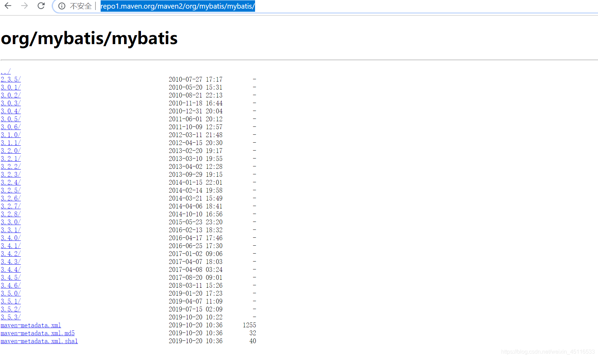The image size is (598, 358).
Task: Open the 3.4.2/ directory
Action: point(11,254)
